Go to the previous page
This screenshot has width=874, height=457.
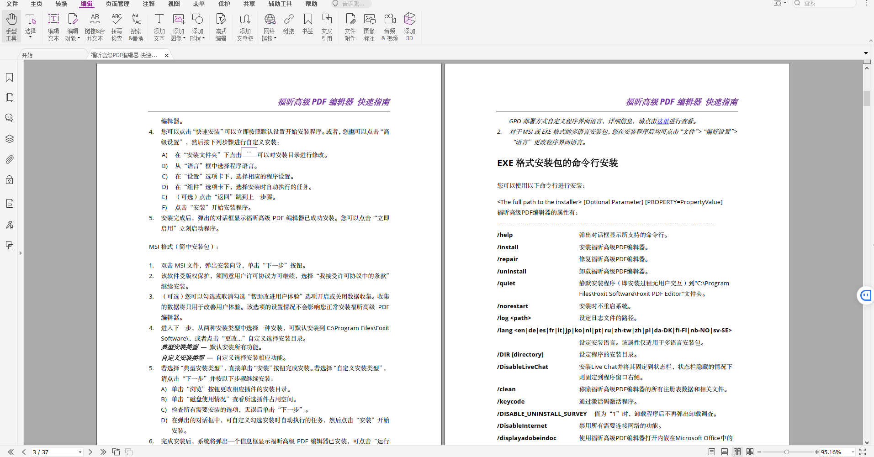pyautogui.click(x=24, y=452)
